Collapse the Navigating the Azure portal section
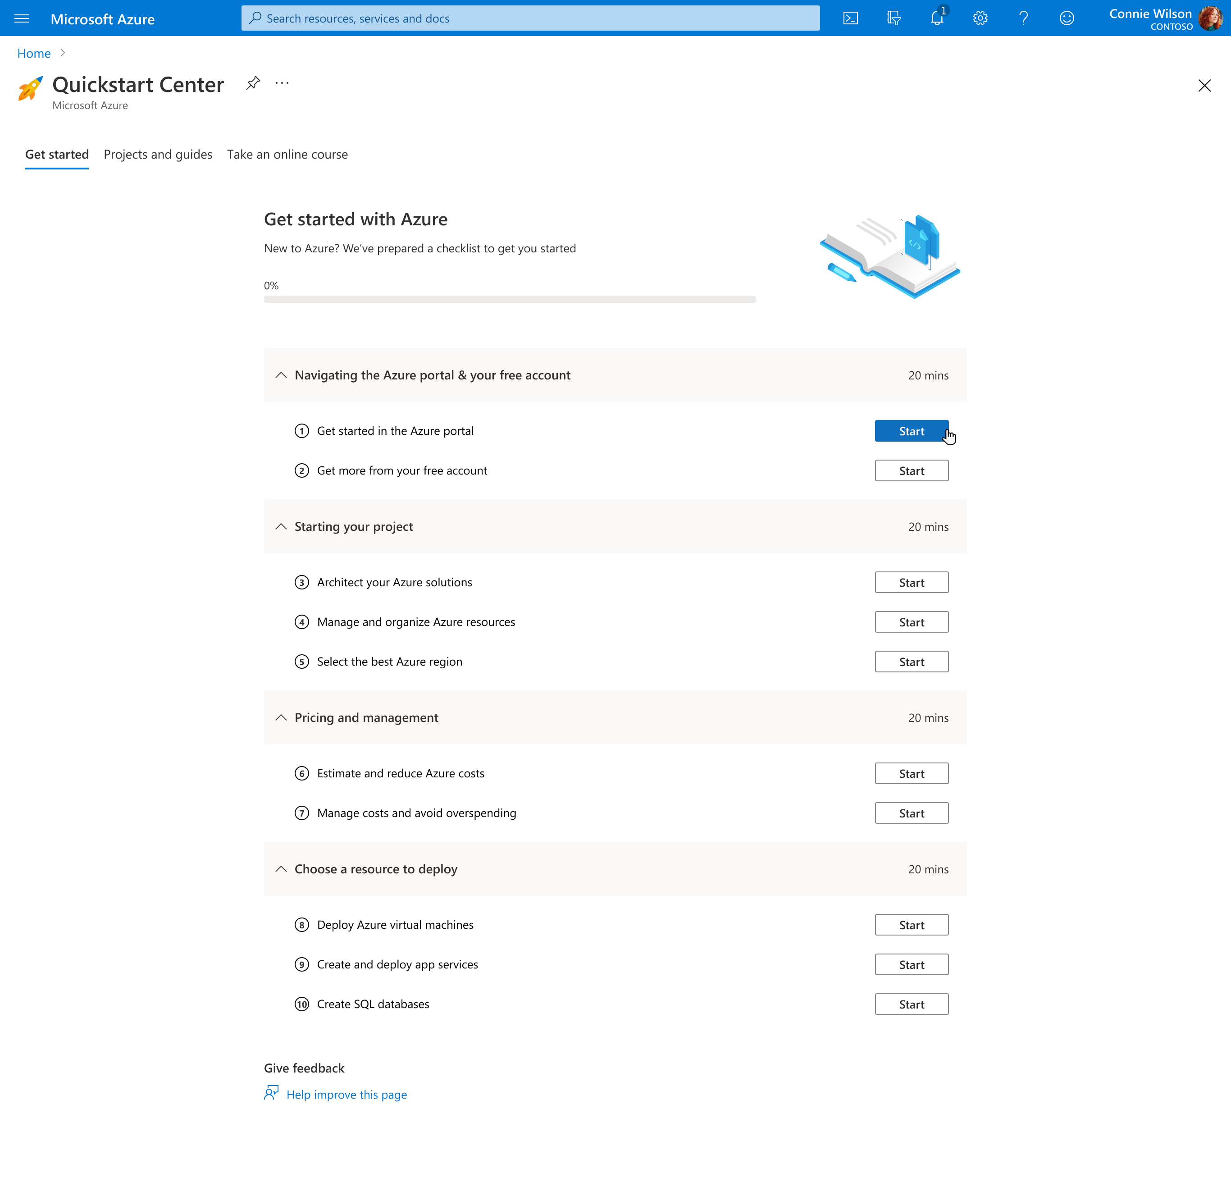The width and height of the screenshot is (1231, 1196). (281, 375)
